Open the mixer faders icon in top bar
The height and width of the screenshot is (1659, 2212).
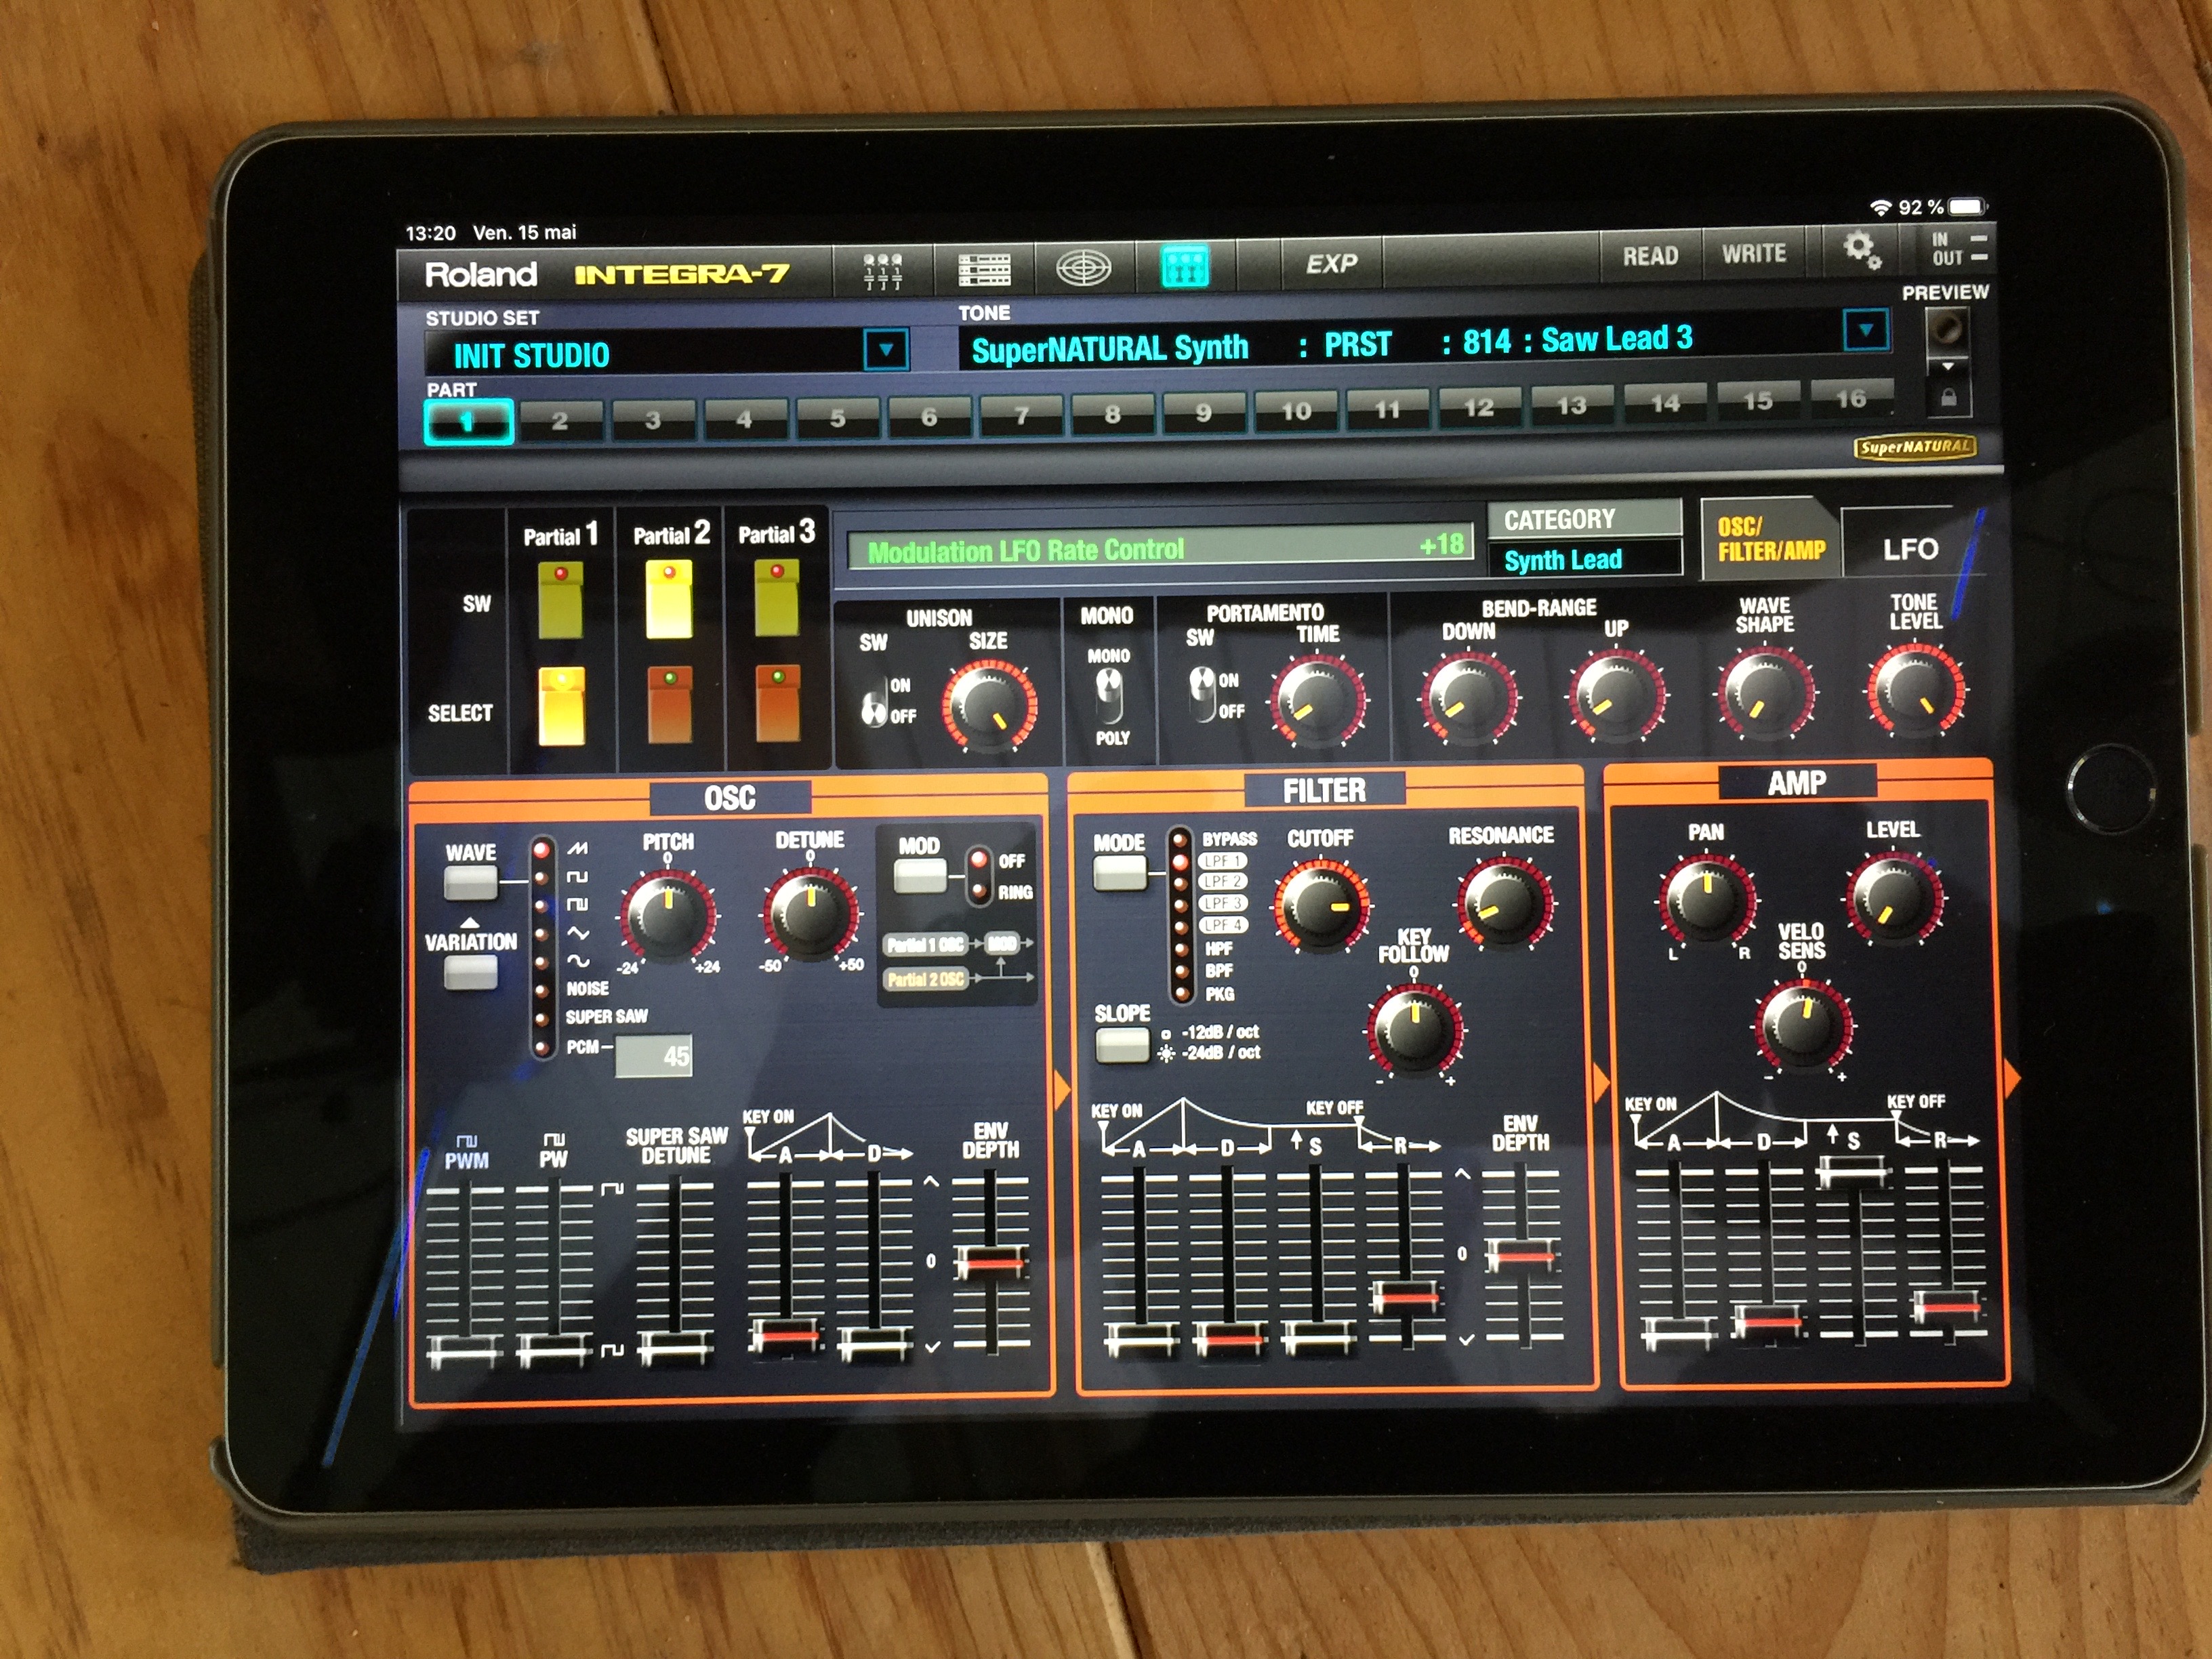point(882,271)
